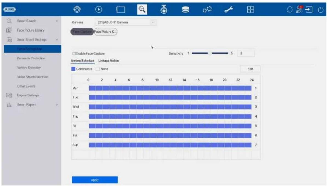Click the logout arrow-in-box icon
The image size is (327, 186).
(x=309, y=10)
